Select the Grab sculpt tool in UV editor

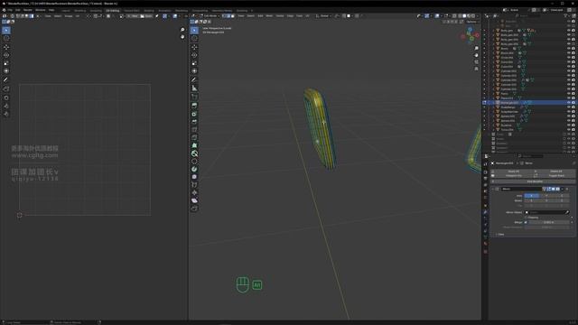click(6, 98)
